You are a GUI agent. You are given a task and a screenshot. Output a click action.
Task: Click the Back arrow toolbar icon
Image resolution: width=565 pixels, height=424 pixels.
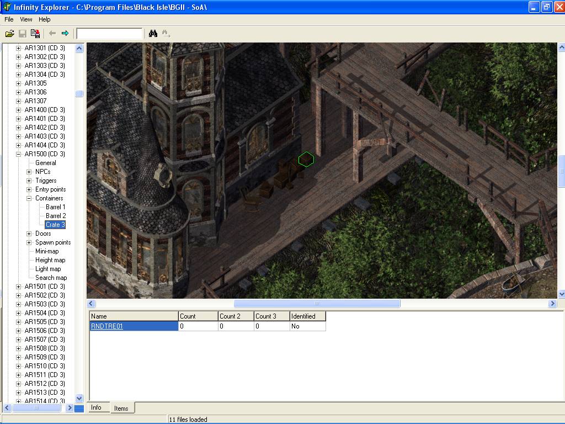click(52, 34)
